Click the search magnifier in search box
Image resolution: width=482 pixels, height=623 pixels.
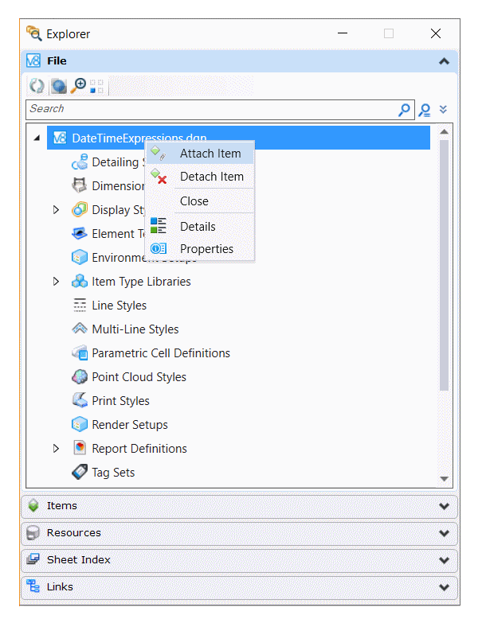click(404, 110)
